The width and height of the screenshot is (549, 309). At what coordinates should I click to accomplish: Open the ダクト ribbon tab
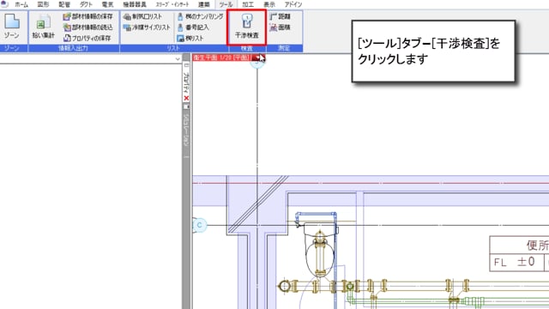pos(86,4)
